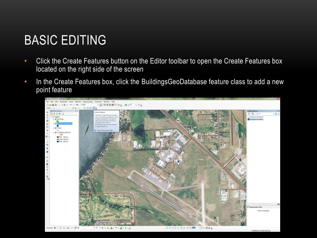Screen dimensions: 317x238
Task: Click the Editor Toolbar icon beside scale box
Action: [101, 105]
